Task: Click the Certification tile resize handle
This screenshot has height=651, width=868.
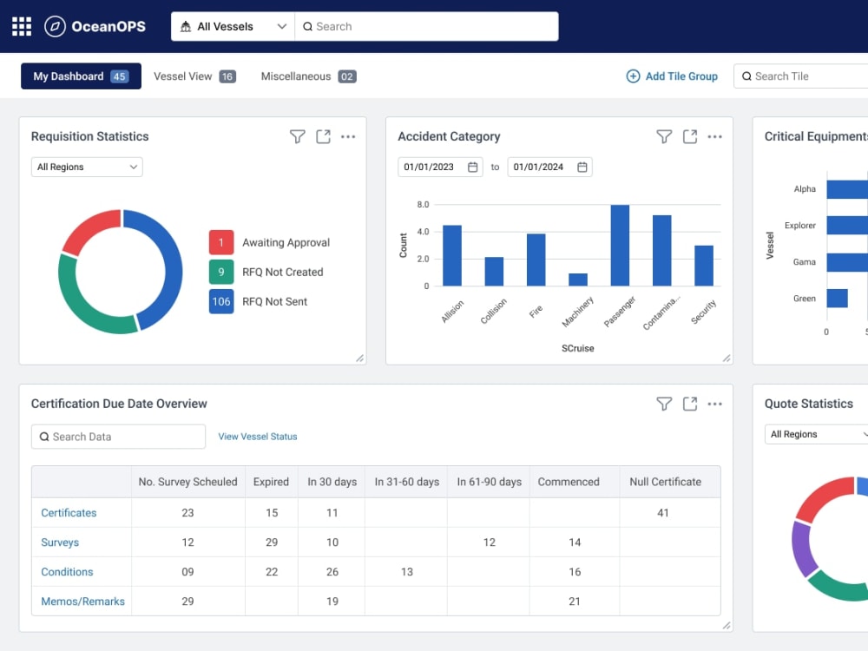Action: click(727, 626)
